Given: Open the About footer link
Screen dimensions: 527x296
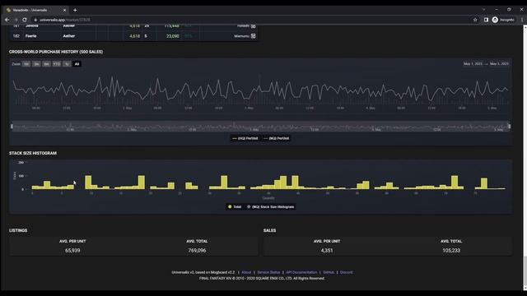Looking at the screenshot, I should tap(246, 272).
